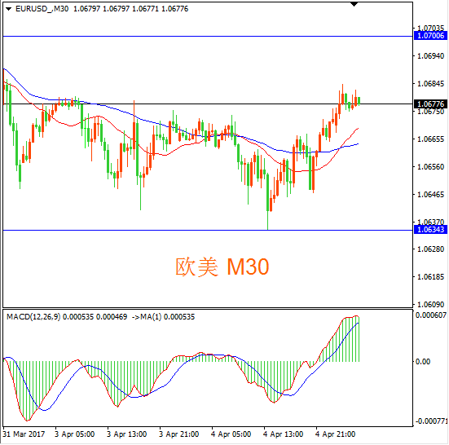Click MACD scale value -0.000771
This screenshot has height=445, width=449.
pos(431,421)
